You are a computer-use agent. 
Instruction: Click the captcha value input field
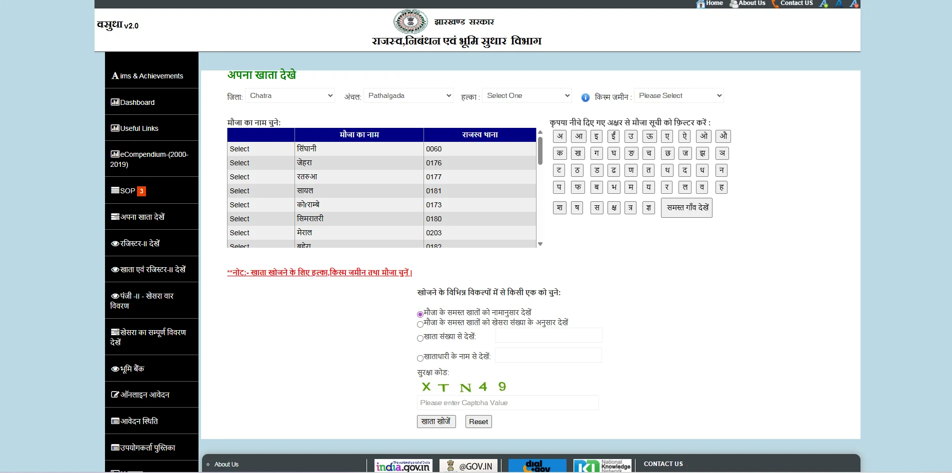507,403
